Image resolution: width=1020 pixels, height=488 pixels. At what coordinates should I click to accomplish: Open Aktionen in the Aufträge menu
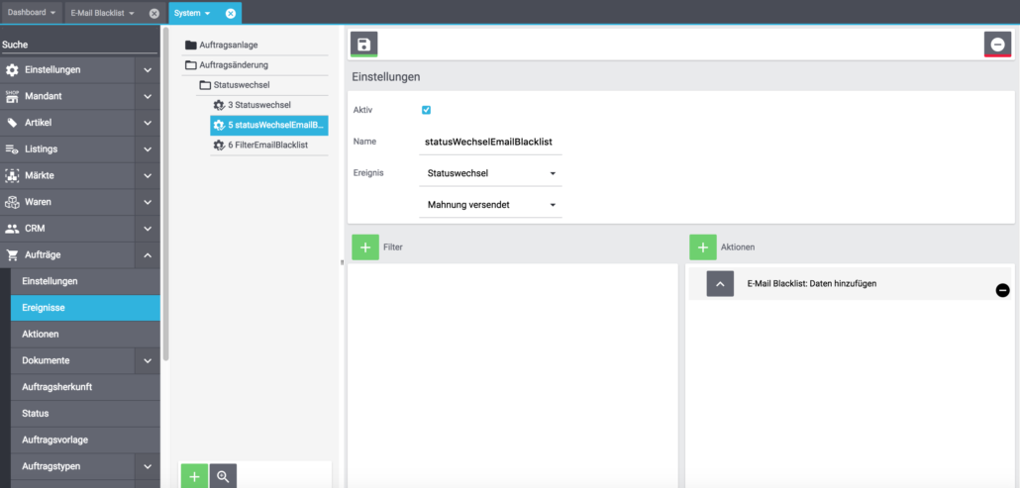85,334
